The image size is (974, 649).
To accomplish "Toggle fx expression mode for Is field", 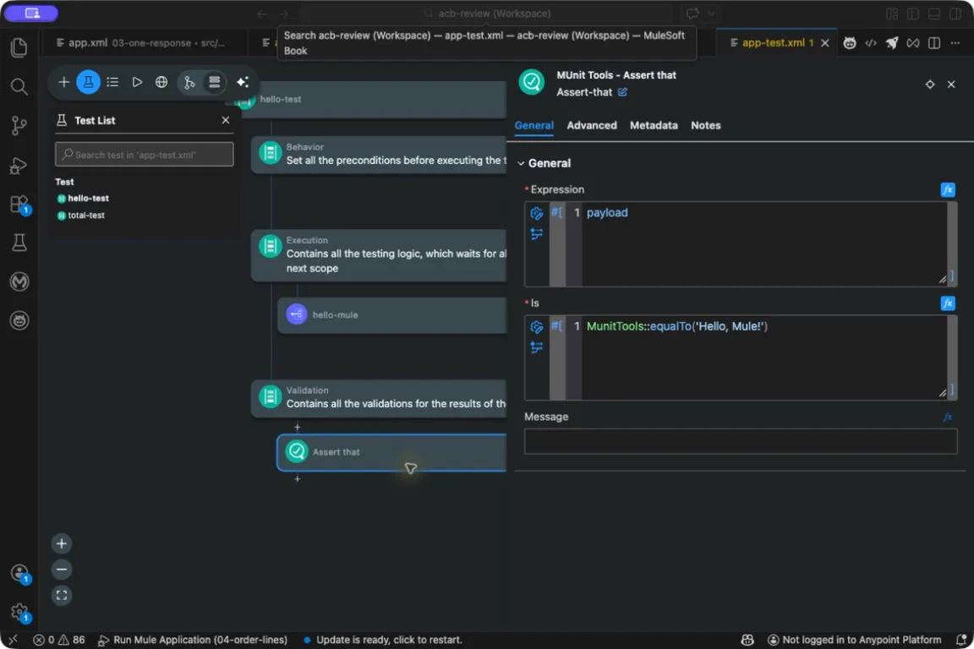I will (x=948, y=303).
